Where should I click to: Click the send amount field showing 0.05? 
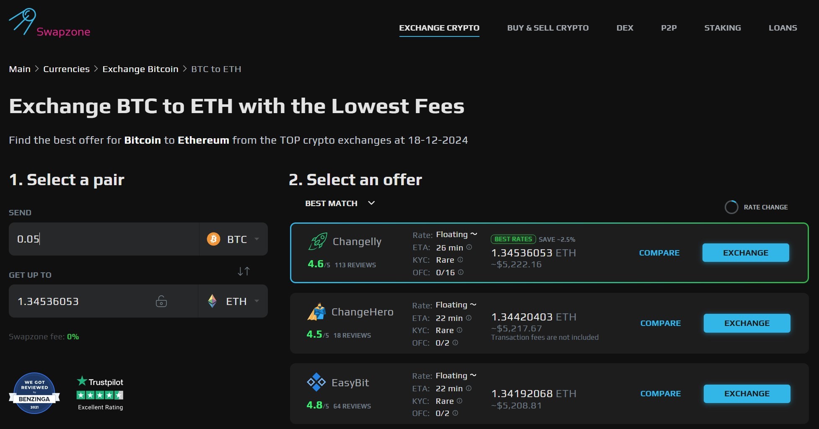click(x=104, y=239)
